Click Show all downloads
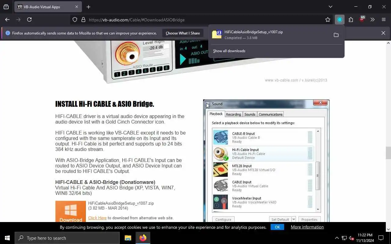This screenshot has width=391, height=244. pyautogui.click(x=229, y=51)
